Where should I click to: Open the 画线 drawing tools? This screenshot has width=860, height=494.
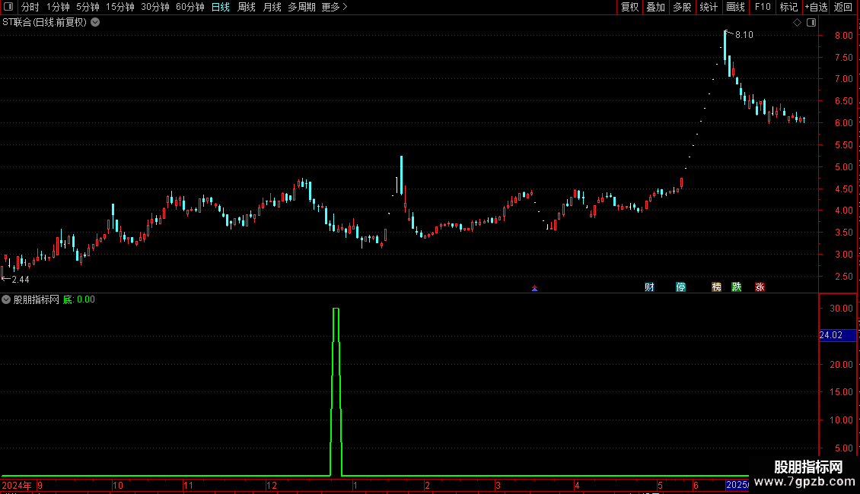735,7
